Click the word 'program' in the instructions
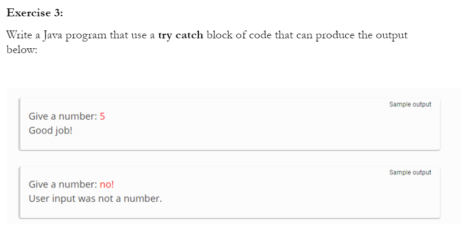 point(86,36)
